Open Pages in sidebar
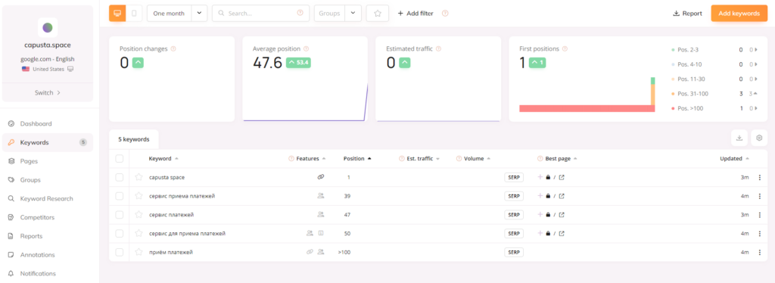This screenshot has height=283, width=775. pyautogui.click(x=48, y=161)
